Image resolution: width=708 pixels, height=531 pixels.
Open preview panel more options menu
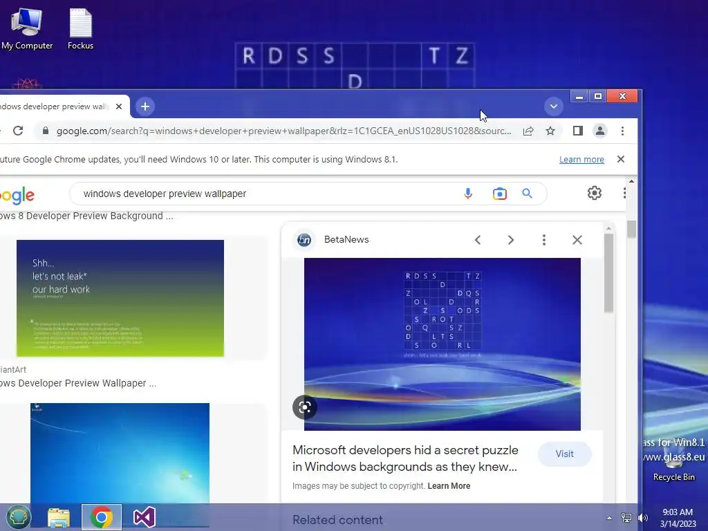tap(544, 240)
